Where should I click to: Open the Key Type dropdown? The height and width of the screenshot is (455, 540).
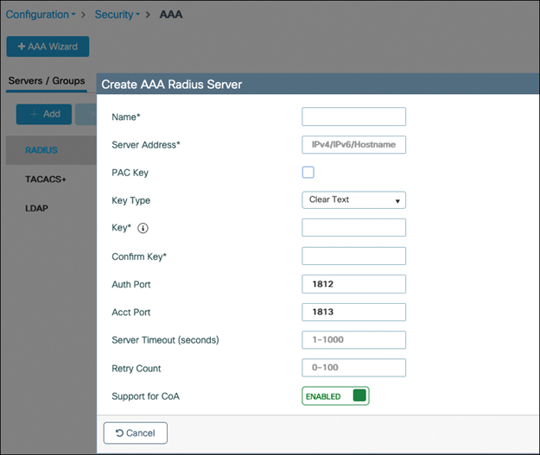click(353, 200)
